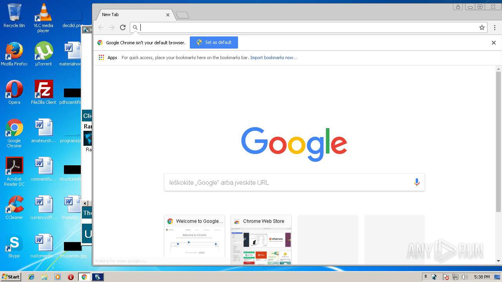The image size is (502, 282).
Task: Select the thusjames.jpg desktop file
Action: pyautogui.click(x=73, y=249)
